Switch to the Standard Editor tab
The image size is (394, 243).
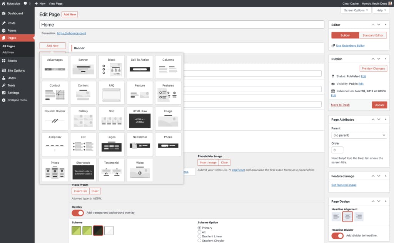[373, 35]
